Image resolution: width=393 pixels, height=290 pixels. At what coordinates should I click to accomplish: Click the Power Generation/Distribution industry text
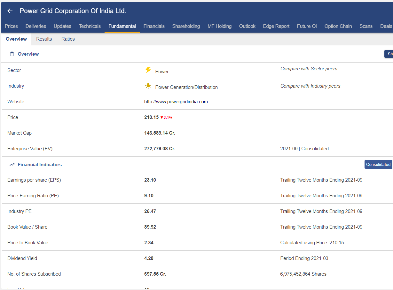coord(186,87)
